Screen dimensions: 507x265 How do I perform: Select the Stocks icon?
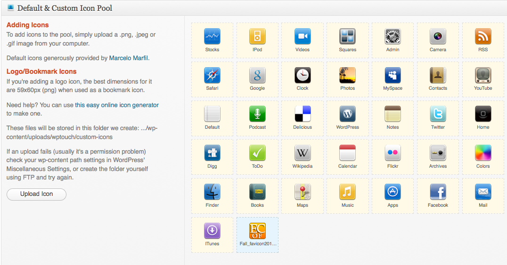pyautogui.click(x=212, y=37)
